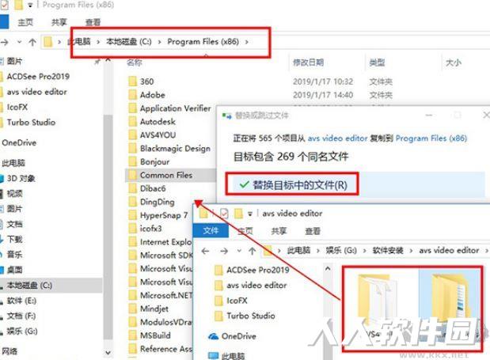Select the Application Verifier folder
The height and width of the screenshot is (360, 490).
pyautogui.click(x=169, y=108)
